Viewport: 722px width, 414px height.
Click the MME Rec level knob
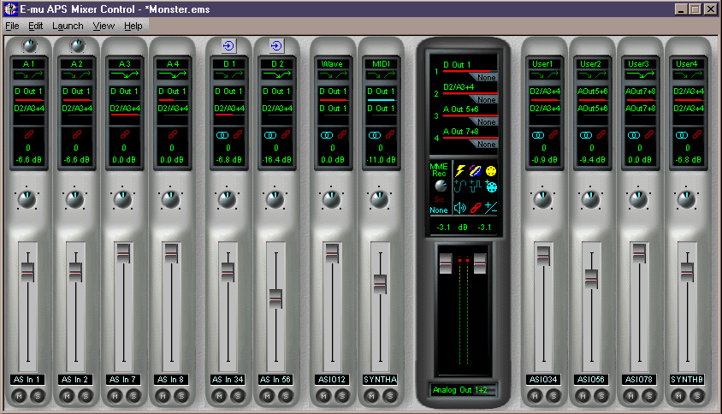tap(441, 186)
